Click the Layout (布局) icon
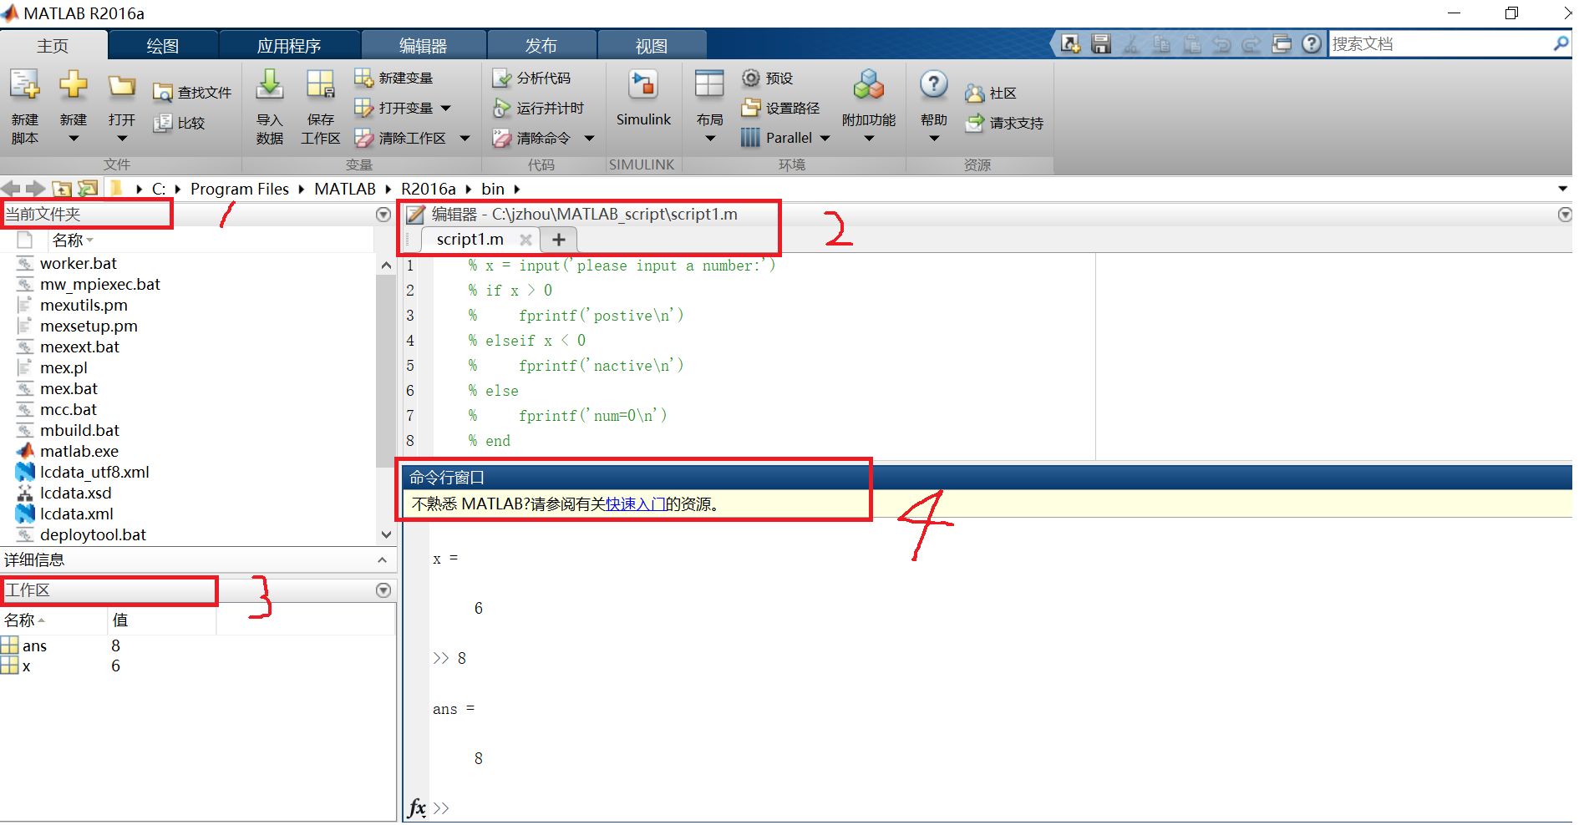The image size is (1579, 825). coord(709,84)
